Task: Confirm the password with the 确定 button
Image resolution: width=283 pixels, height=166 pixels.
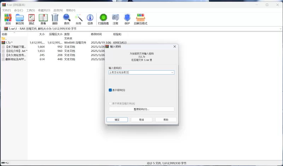Action: 117,120
